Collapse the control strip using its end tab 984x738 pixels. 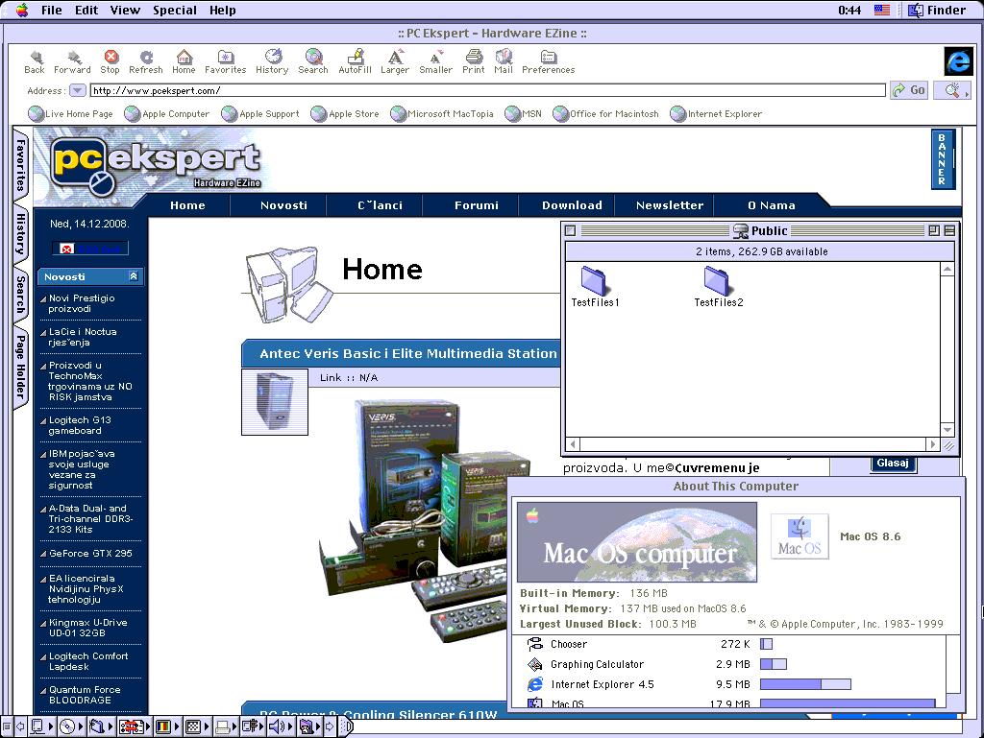tap(346, 726)
